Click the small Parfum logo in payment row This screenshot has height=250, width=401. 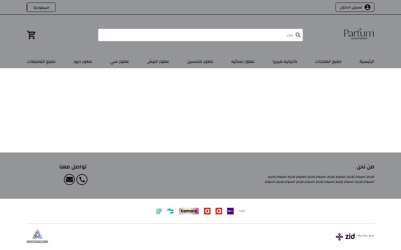[x=242, y=211]
